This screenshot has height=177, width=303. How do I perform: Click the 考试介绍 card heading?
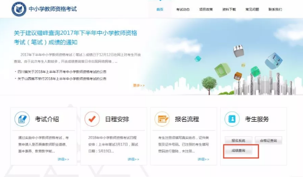pos(47,119)
